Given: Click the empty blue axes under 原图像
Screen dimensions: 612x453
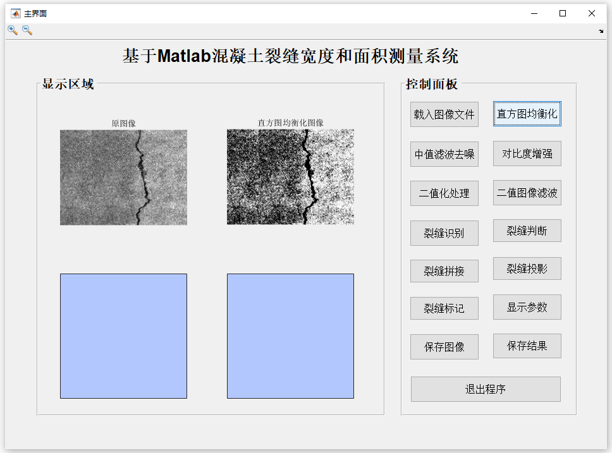Looking at the screenshot, I should click(x=123, y=336).
